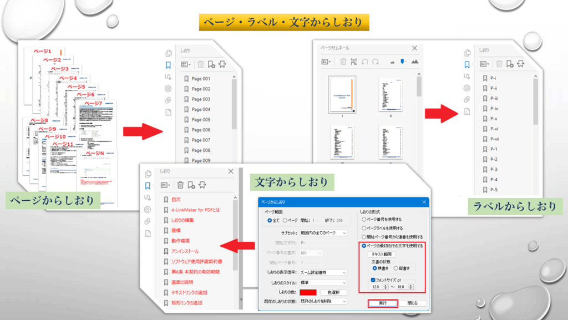Click new bookmark icon above Page 001 list
This screenshot has width=568, height=320.
pyautogui.click(x=211, y=64)
